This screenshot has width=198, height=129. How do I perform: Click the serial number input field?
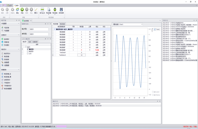(x=39, y=34)
